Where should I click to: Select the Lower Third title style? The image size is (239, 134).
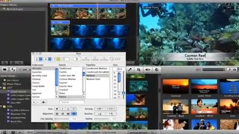click(x=204, y=86)
